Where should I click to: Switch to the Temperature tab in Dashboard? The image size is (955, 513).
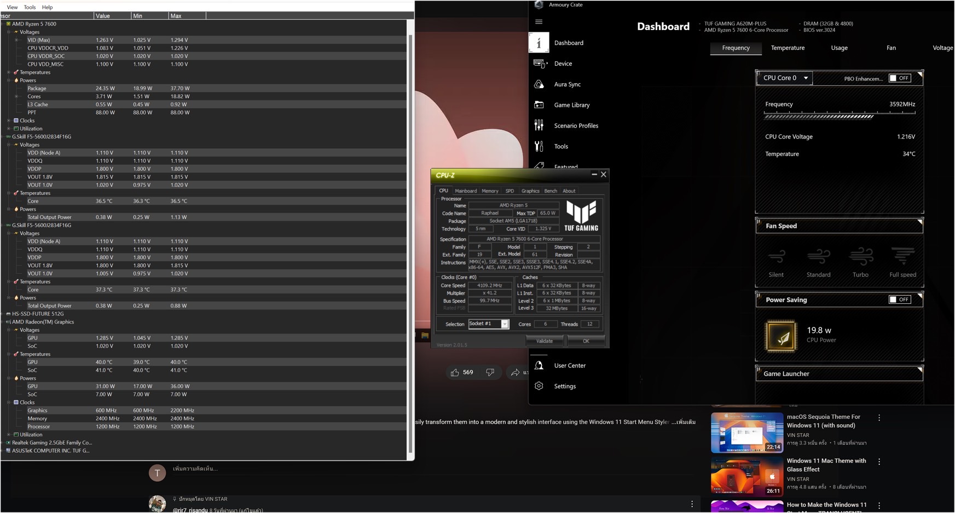788,48
